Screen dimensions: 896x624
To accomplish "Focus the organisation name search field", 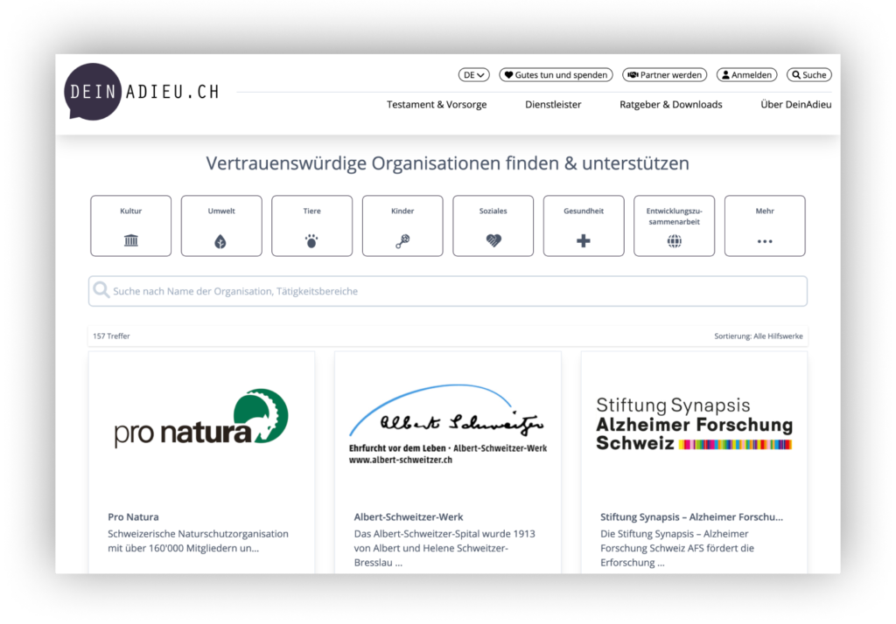I will click(x=448, y=291).
